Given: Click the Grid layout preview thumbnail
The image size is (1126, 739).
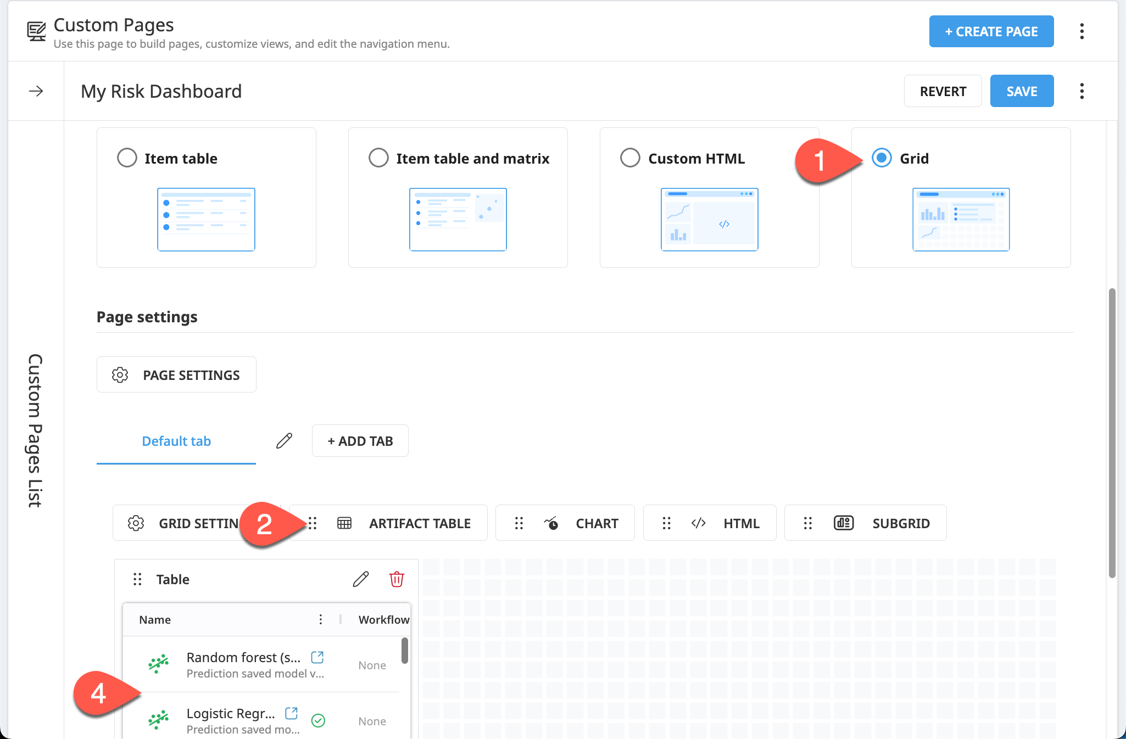Looking at the screenshot, I should (x=961, y=220).
